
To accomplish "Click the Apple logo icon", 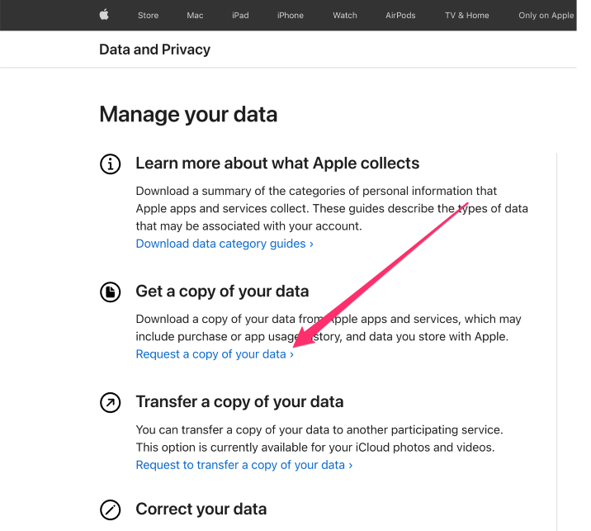I will [104, 15].
